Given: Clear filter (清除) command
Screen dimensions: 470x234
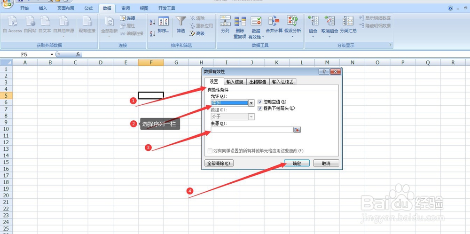Looking at the screenshot, I should coord(197,18).
